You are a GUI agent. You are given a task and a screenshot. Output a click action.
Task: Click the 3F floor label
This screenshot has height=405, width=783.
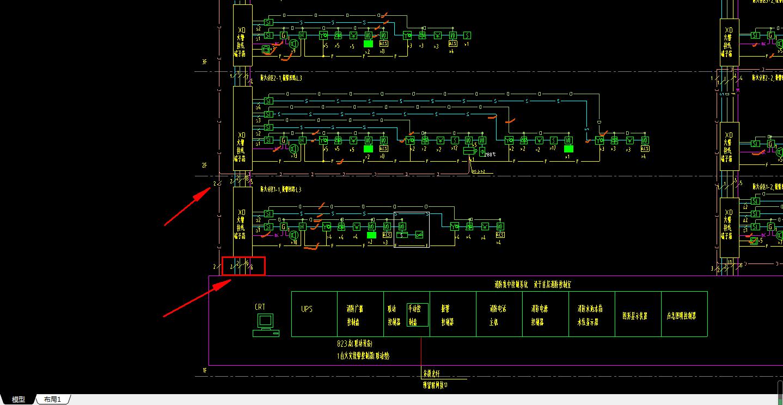pyautogui.click(x=205, y=62)
